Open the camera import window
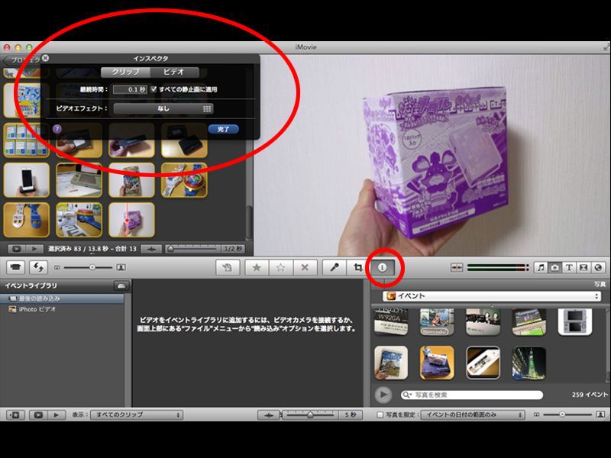 pyautogui.click(x=15, y=268)
